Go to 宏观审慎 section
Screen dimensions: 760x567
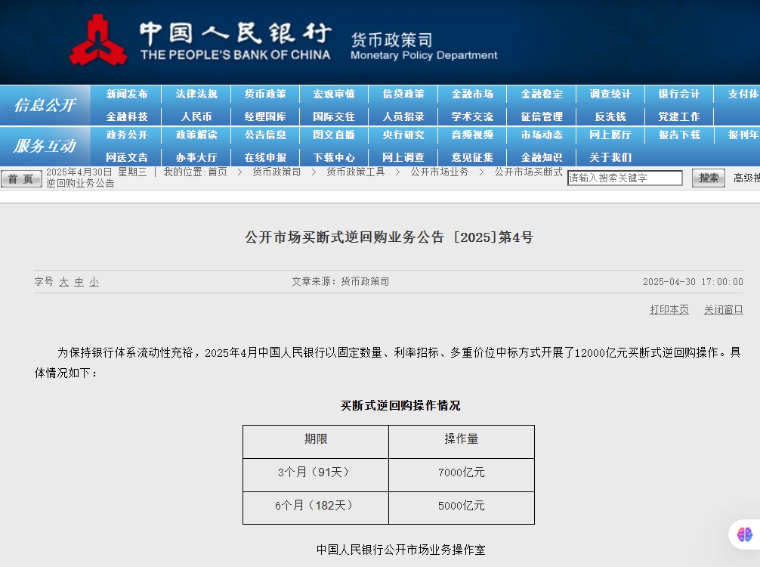click(x=334, y=94)
